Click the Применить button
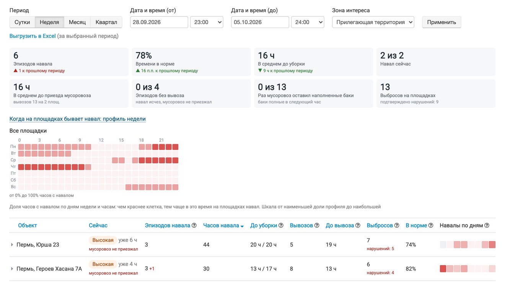Screen dimensions: 505x288 pyautogui.click(x=441, y=22)
